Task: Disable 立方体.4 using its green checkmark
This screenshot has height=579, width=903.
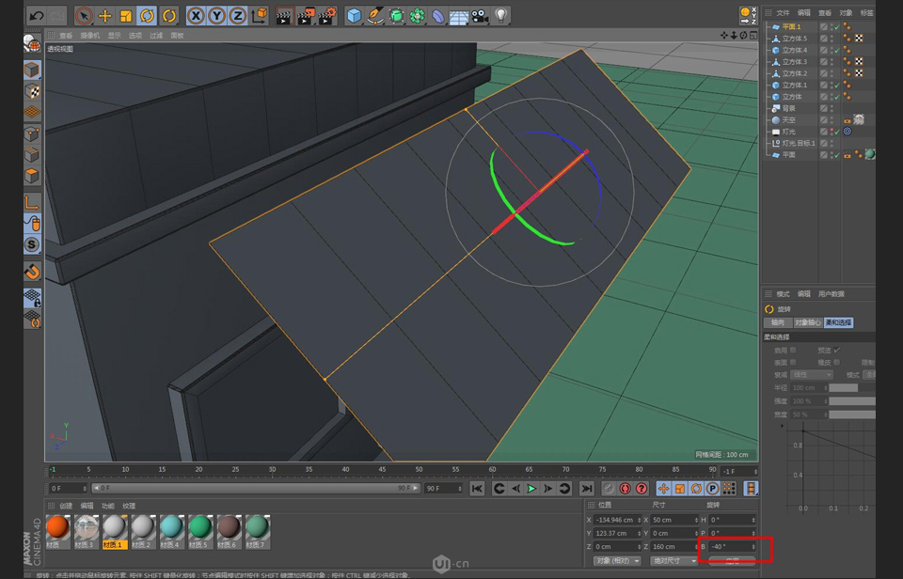Action: [x=838, y=49]
